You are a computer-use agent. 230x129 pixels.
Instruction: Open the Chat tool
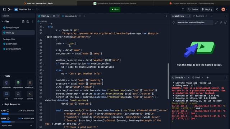tap(6, 95)
